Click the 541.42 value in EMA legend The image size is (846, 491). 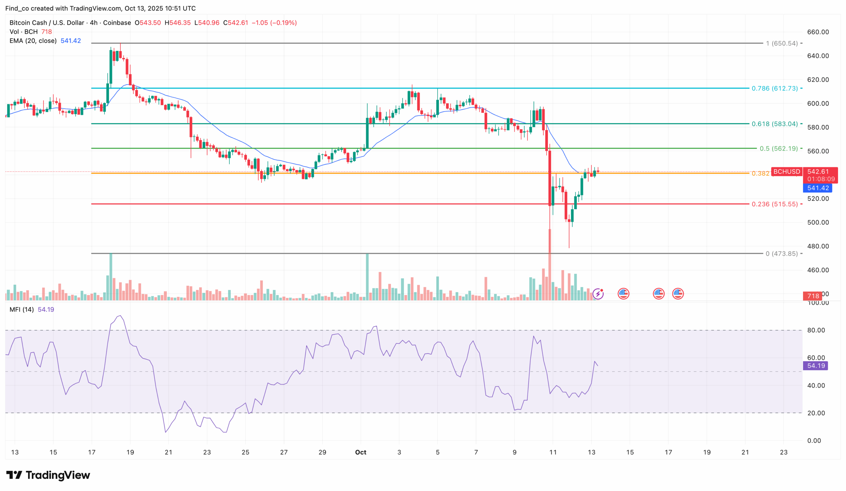pos(71,41)
